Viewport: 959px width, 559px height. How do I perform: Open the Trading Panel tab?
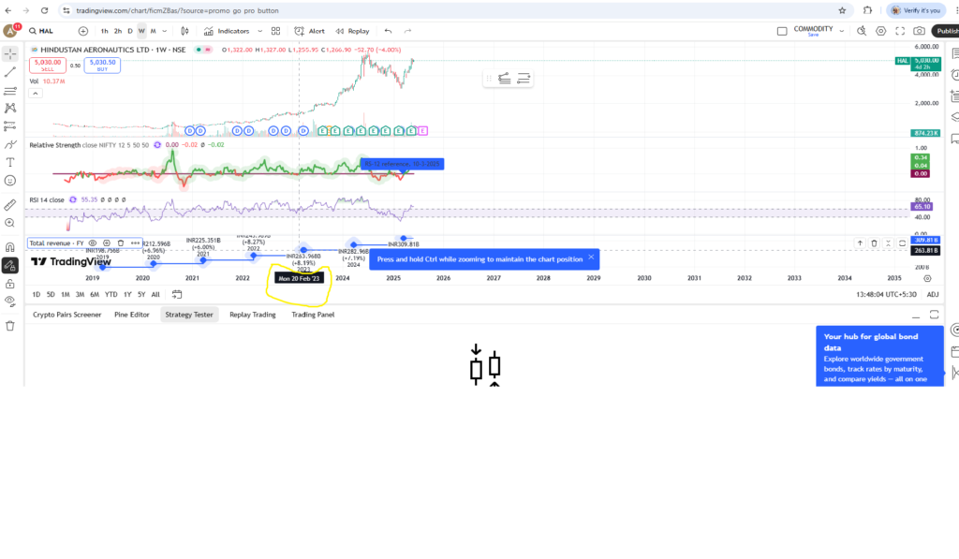click(313, 315)
